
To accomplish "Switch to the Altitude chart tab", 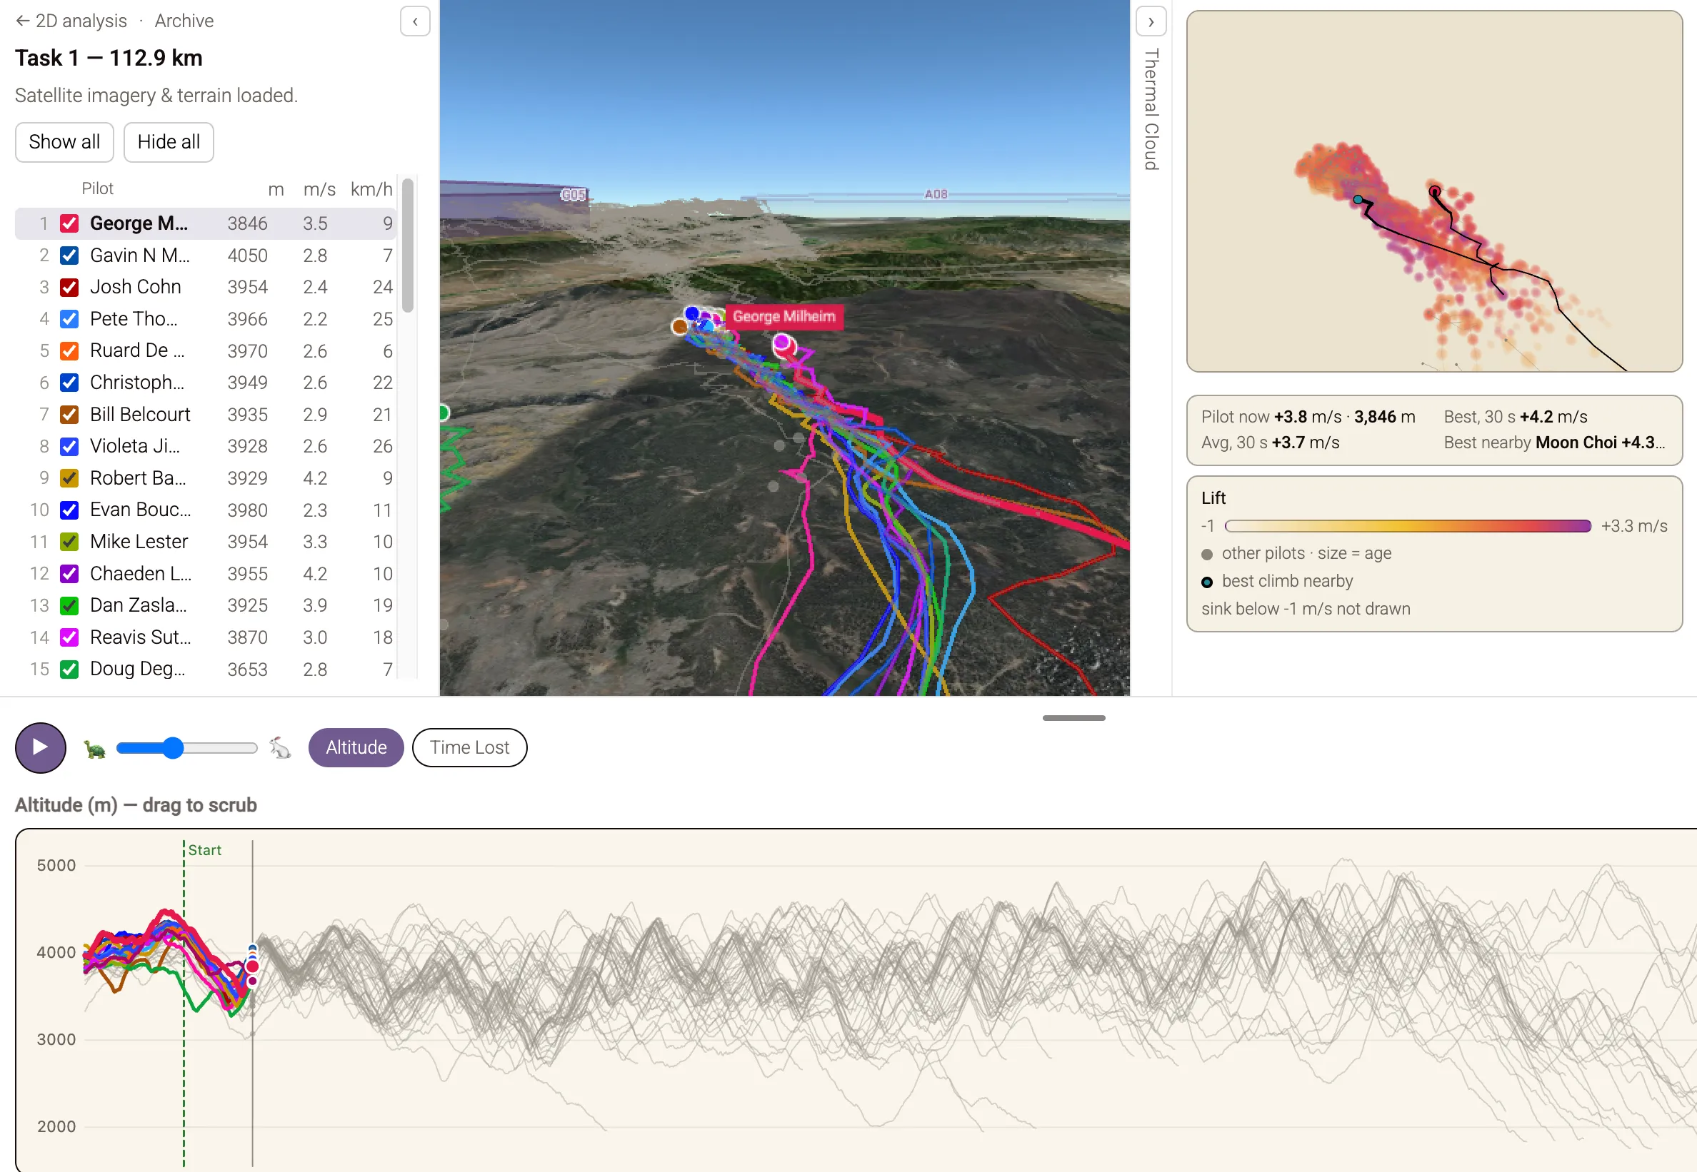I will coord(356,747).
